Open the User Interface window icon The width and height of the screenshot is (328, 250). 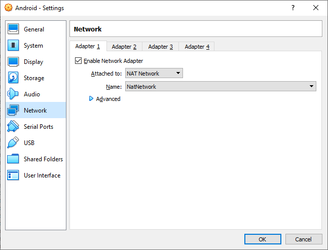click(x=13, y=175)
